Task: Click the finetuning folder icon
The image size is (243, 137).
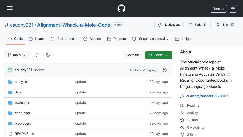Action: (x=10, y=113)
